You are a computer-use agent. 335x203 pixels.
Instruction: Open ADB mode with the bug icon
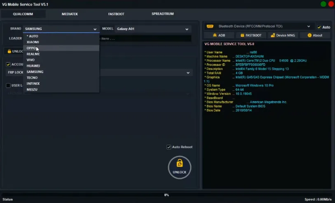pos(219,35)
